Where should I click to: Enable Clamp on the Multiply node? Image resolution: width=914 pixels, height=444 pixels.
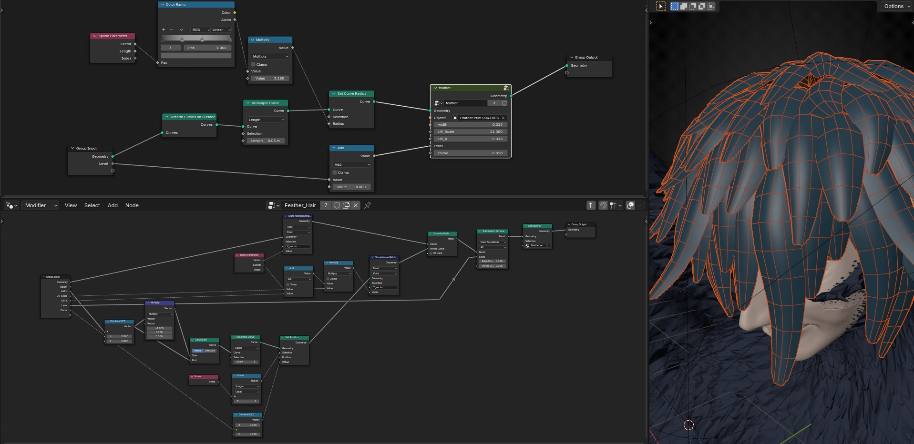point(254,64)
